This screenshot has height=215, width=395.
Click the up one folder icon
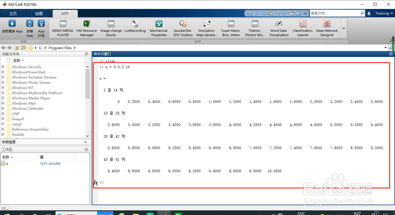(x=16, y=48)
